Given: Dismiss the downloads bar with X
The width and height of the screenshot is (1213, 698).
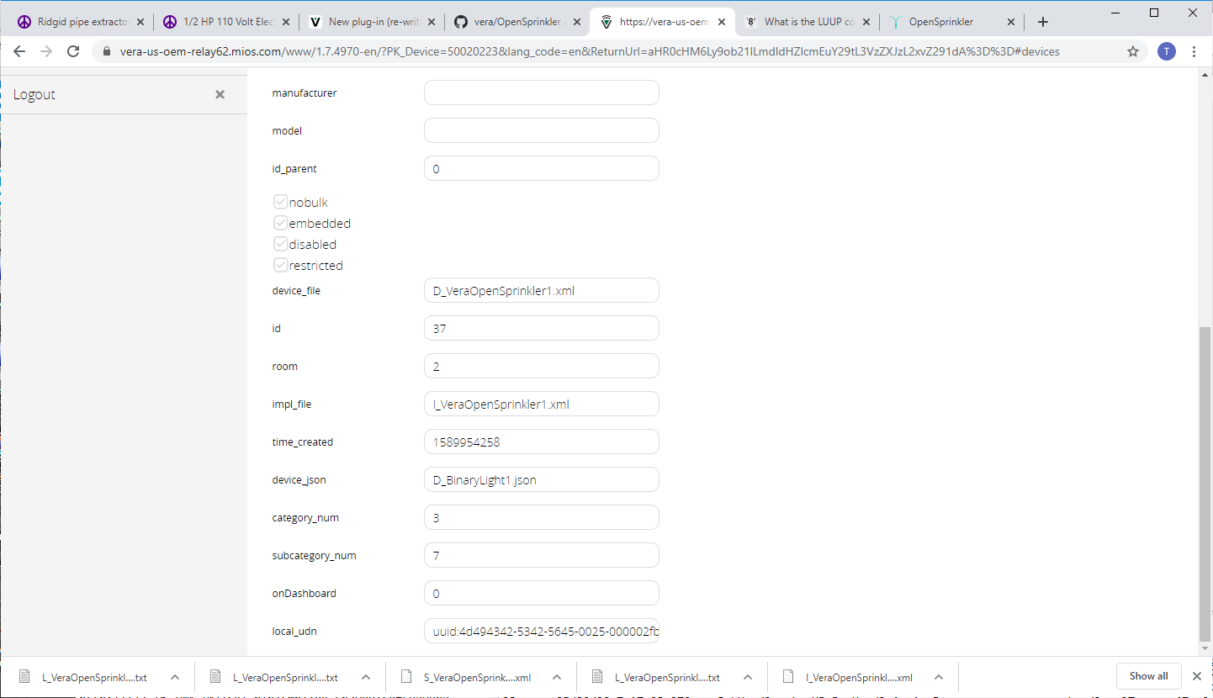Looking at the screenshot, I should [1196, 676].
